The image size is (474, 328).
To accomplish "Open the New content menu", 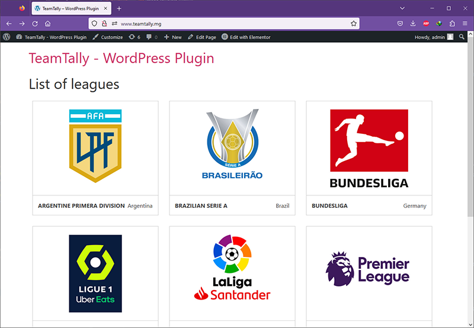I will coord(172,37).
